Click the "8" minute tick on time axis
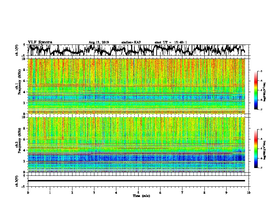 [x=204, y=192]
